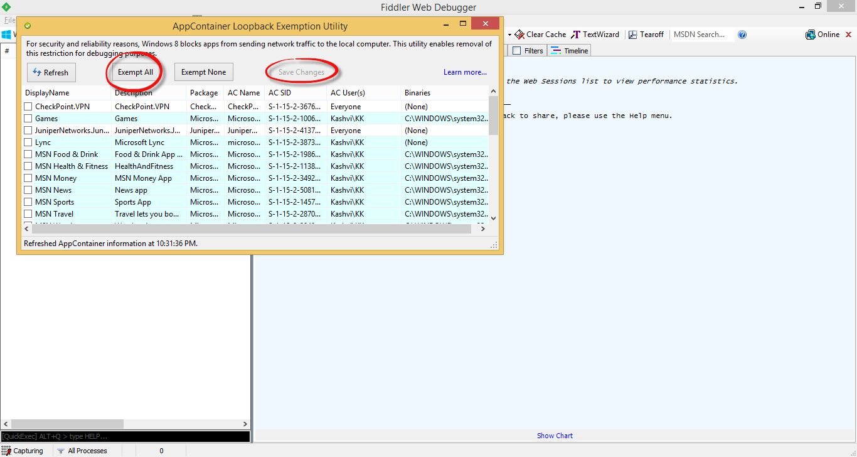Tick the JuniperNetworks checkbox
857x457 pixels.
pos(28,131)
